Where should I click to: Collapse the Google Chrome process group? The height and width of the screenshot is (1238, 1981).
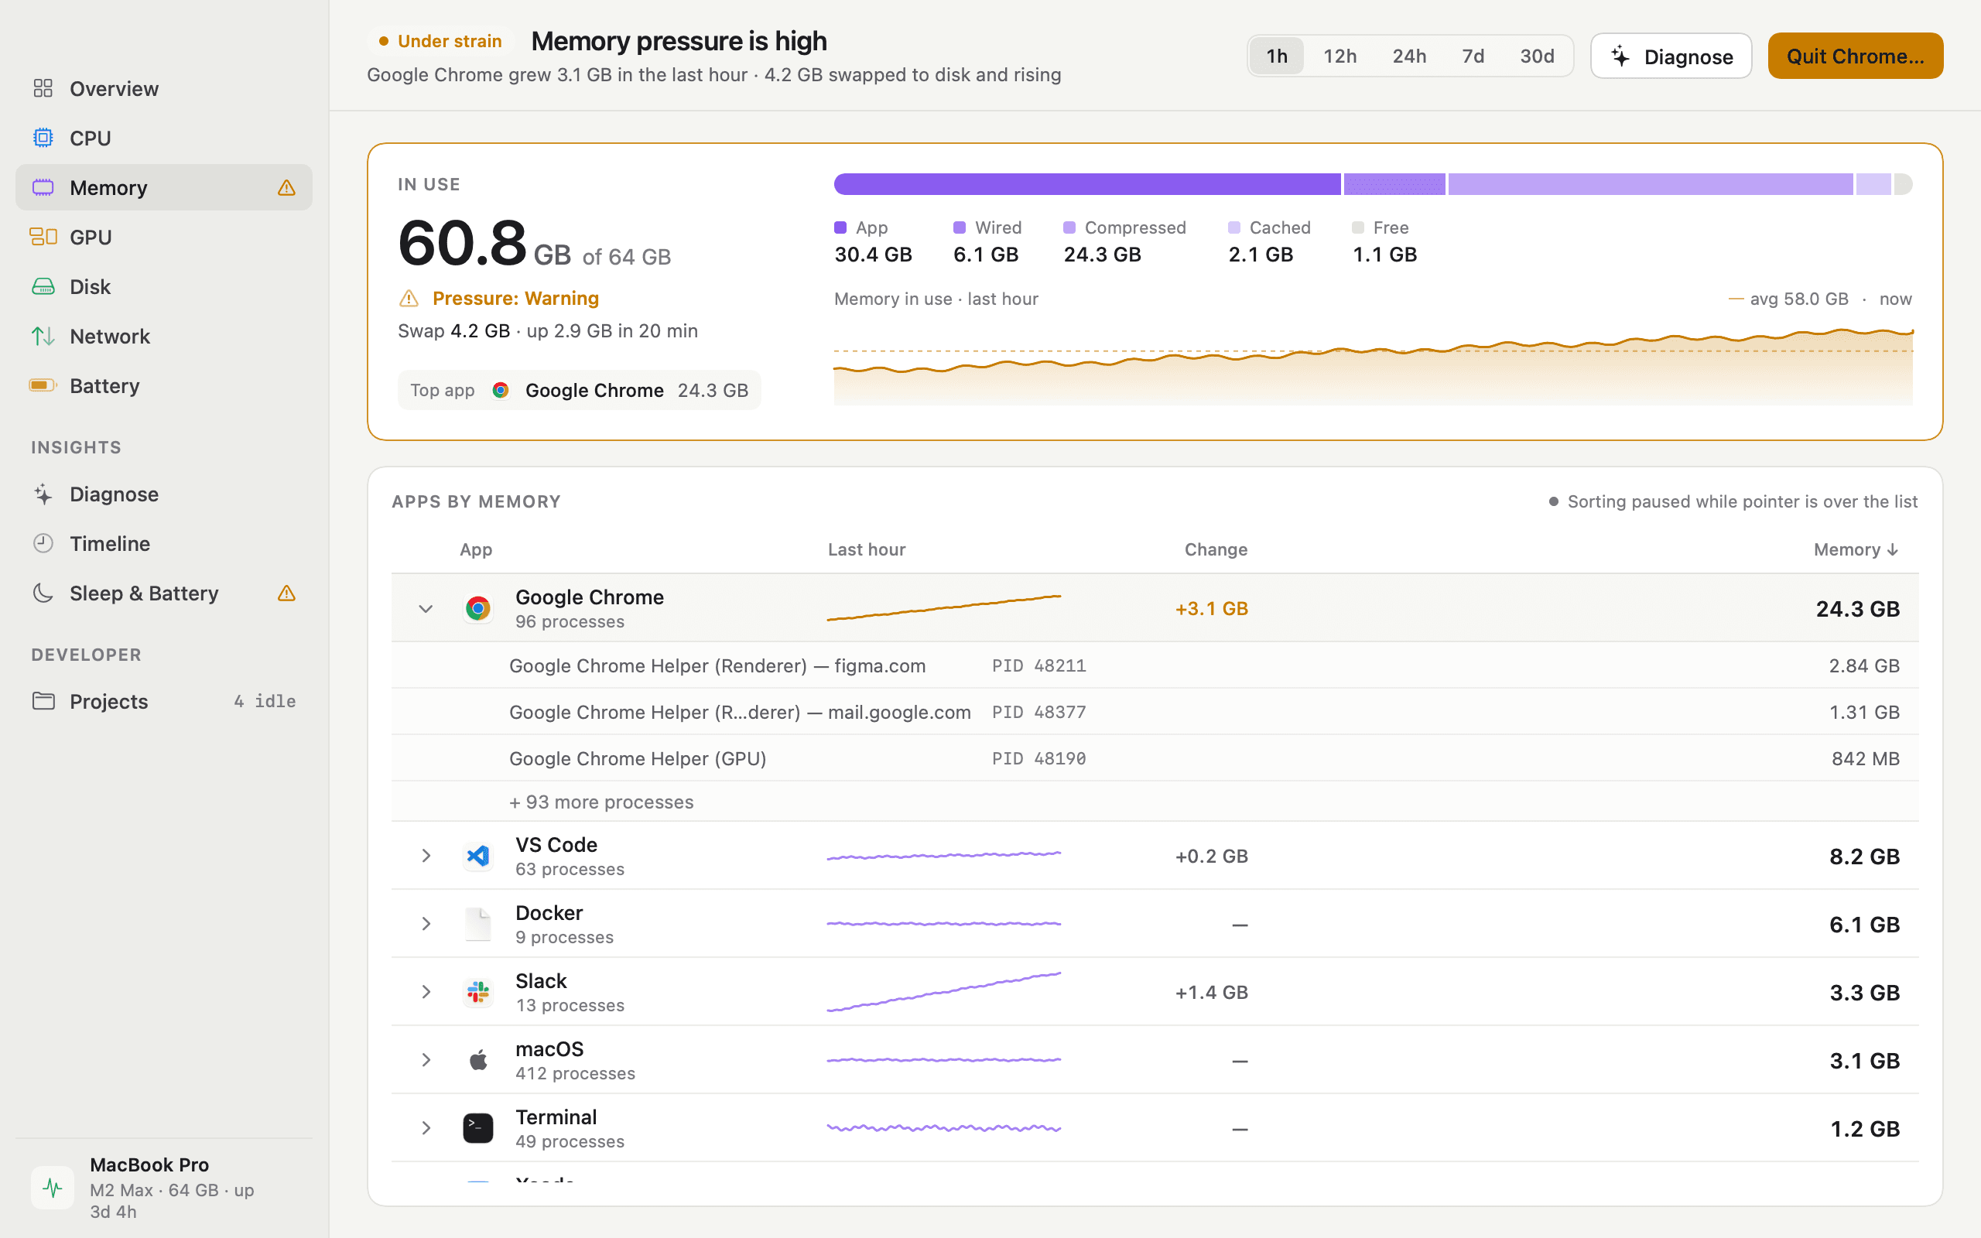tap(426, 608)
